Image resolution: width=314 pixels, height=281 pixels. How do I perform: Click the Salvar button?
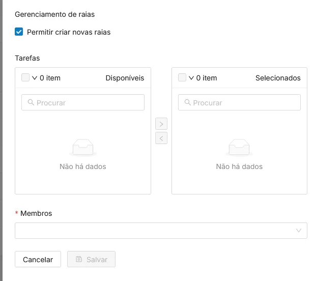pyautogui.click(x=91, y=259)
